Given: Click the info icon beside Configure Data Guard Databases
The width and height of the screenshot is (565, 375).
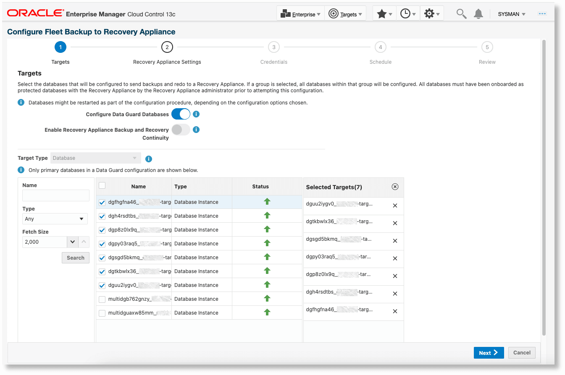Looking at the screenshot, I should point(196,114).
